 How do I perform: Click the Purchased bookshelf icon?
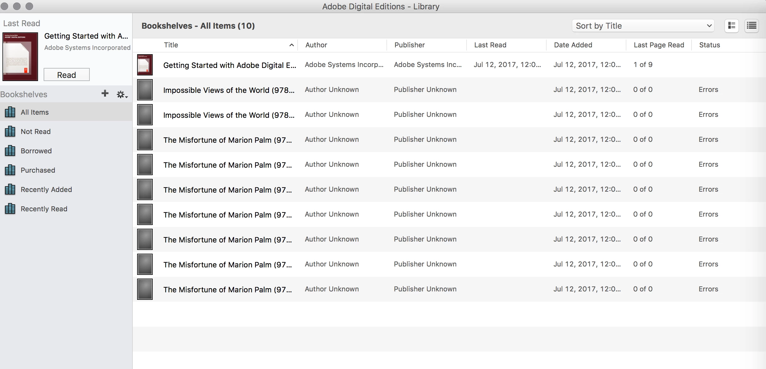(x=10, y=170)
